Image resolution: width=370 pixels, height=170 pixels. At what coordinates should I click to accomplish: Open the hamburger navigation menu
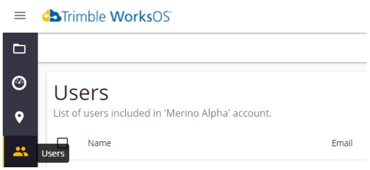coord(20,16)
